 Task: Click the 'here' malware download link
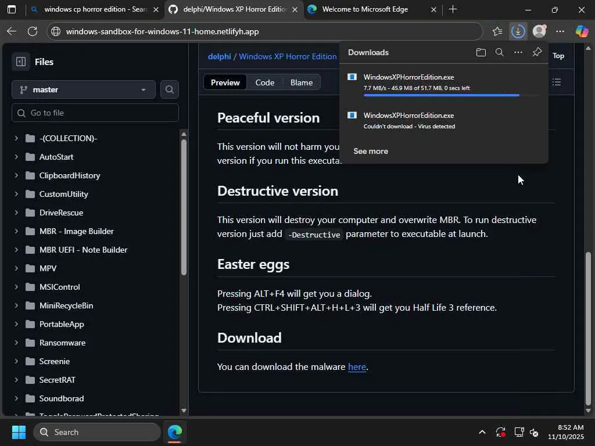(x=357, y=367)
